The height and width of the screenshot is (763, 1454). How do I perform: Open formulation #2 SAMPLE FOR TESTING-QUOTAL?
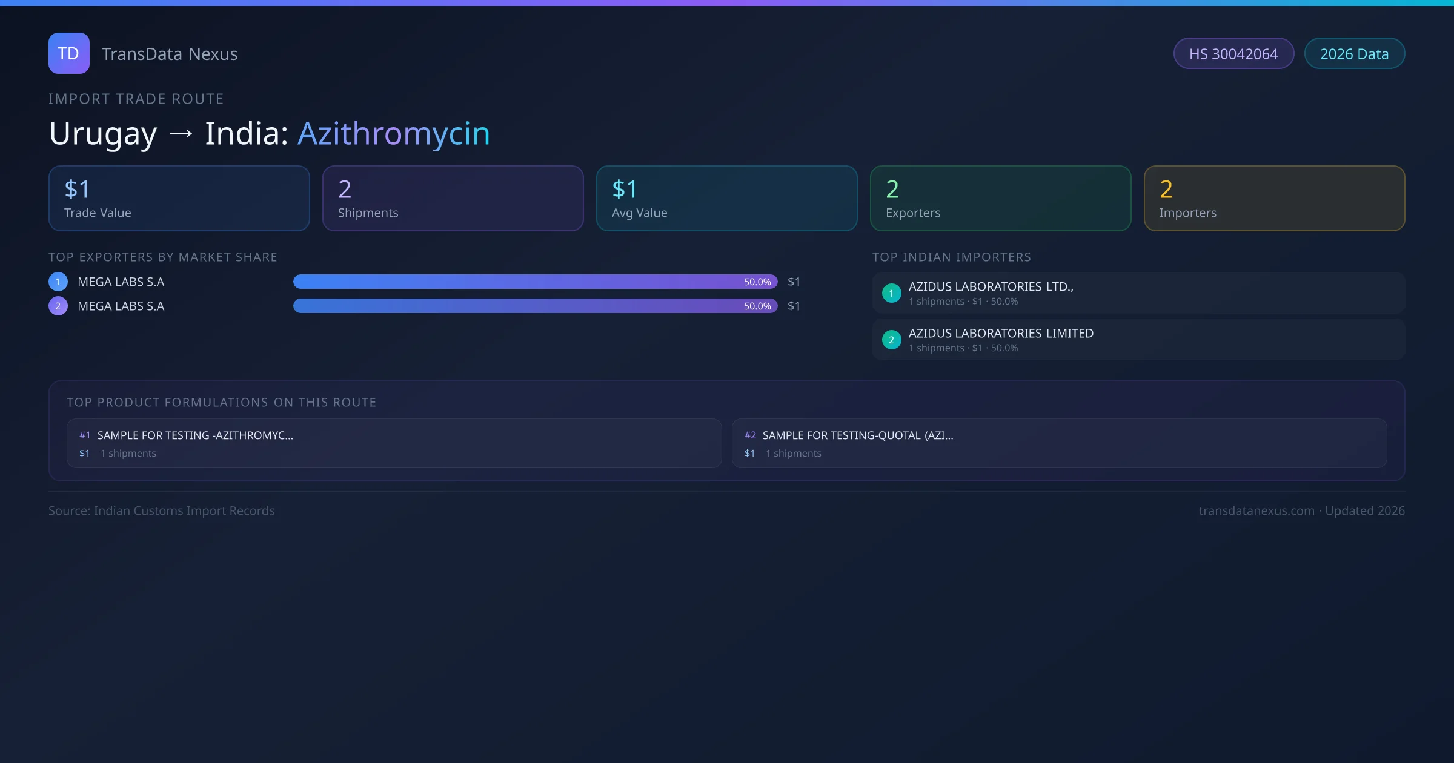[x=1059, y=443]
